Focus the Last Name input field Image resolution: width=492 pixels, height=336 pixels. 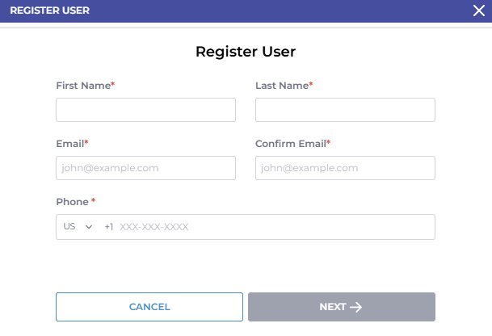point(345,110)
